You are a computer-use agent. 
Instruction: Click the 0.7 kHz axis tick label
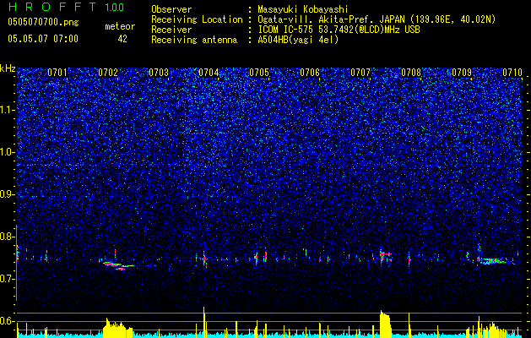tap(8, 279)
